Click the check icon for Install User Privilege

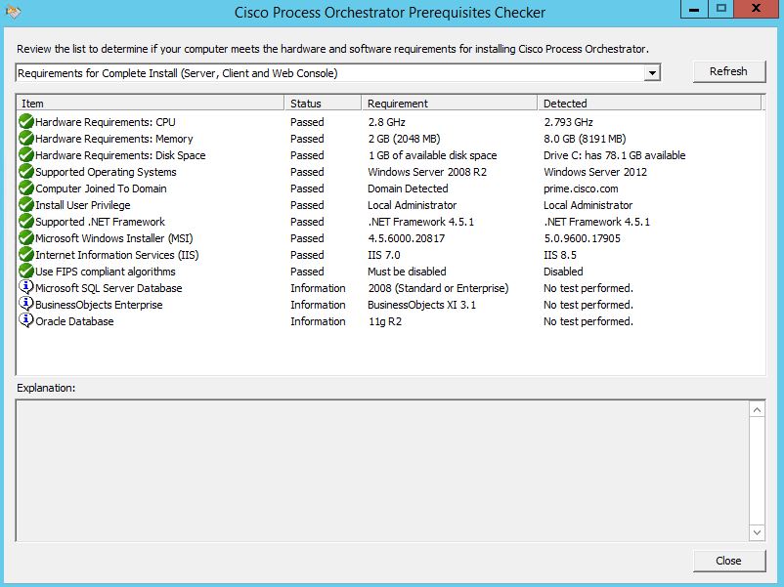(26, 204)
